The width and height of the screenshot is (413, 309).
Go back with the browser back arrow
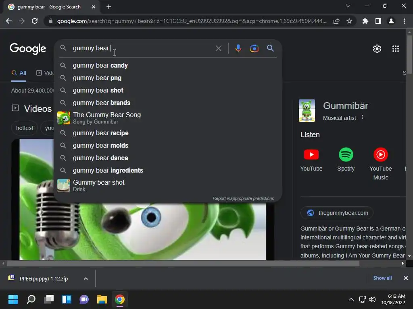click(x=9, y=21)
